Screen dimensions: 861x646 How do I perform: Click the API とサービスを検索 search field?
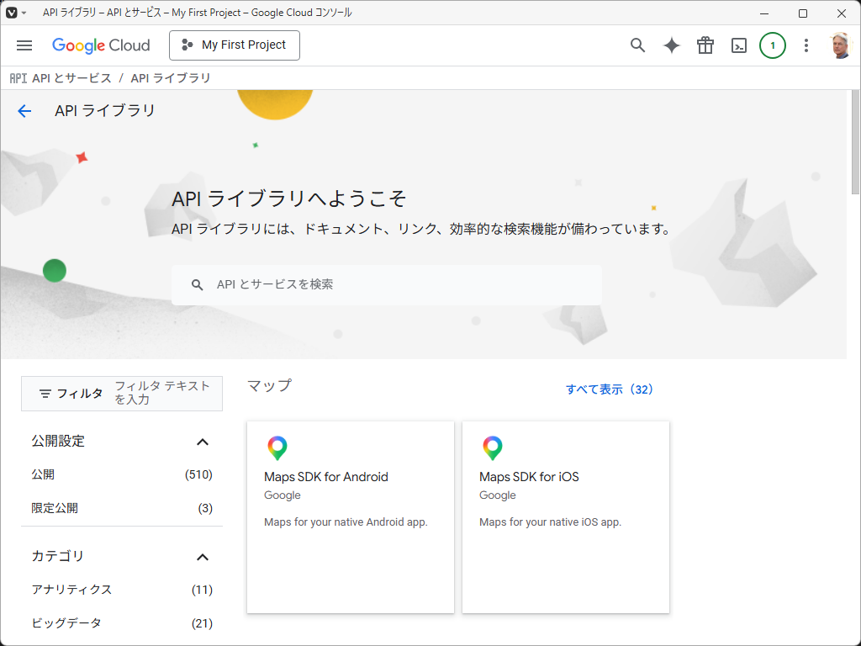click(x=387, y=284)
